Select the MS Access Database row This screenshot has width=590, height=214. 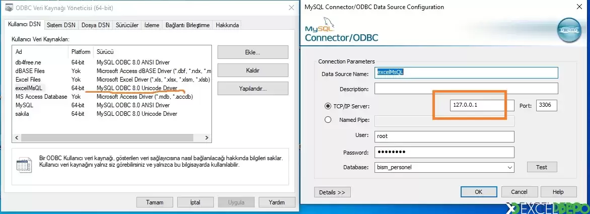[x=112, y=96]
